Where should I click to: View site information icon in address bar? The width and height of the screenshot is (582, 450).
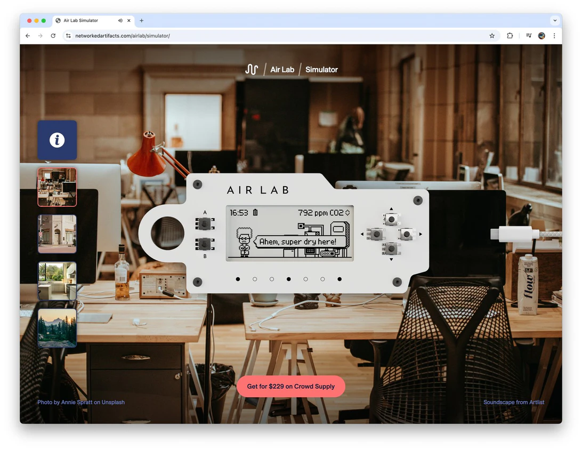tap(68, 36)
